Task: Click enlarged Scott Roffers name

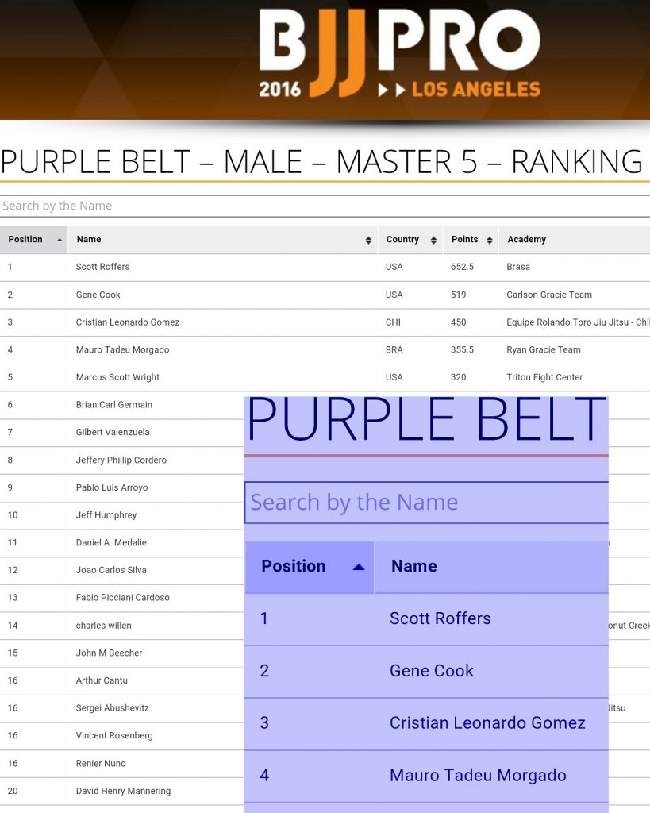Action: 440,618
